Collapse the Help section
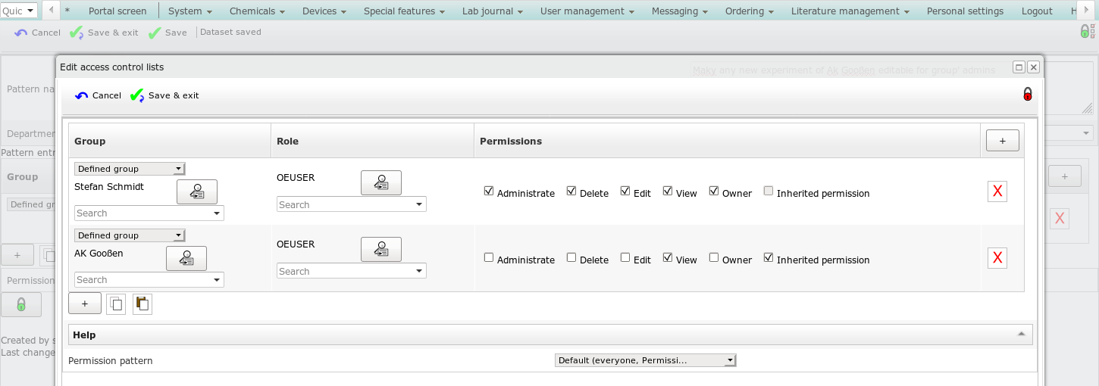This screenshot has width=1099, height=386. [1021, 335]
